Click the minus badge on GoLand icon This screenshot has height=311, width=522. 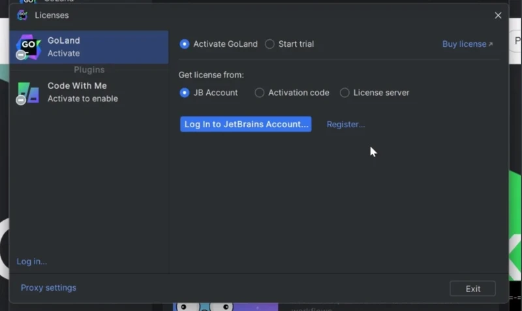coord(21,55)
